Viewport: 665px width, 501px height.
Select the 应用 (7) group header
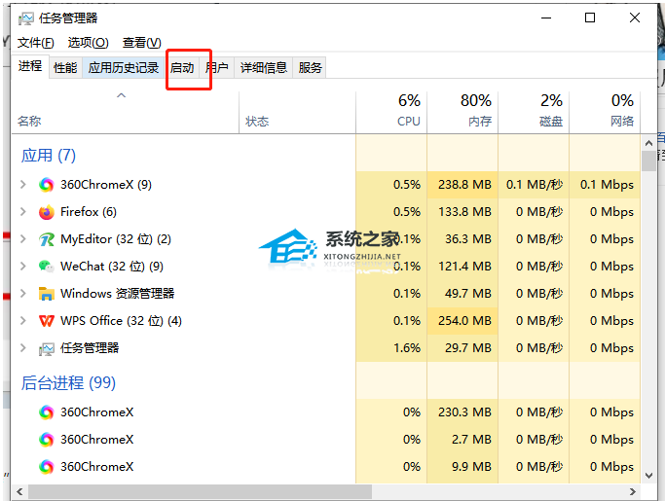[49, 156]
